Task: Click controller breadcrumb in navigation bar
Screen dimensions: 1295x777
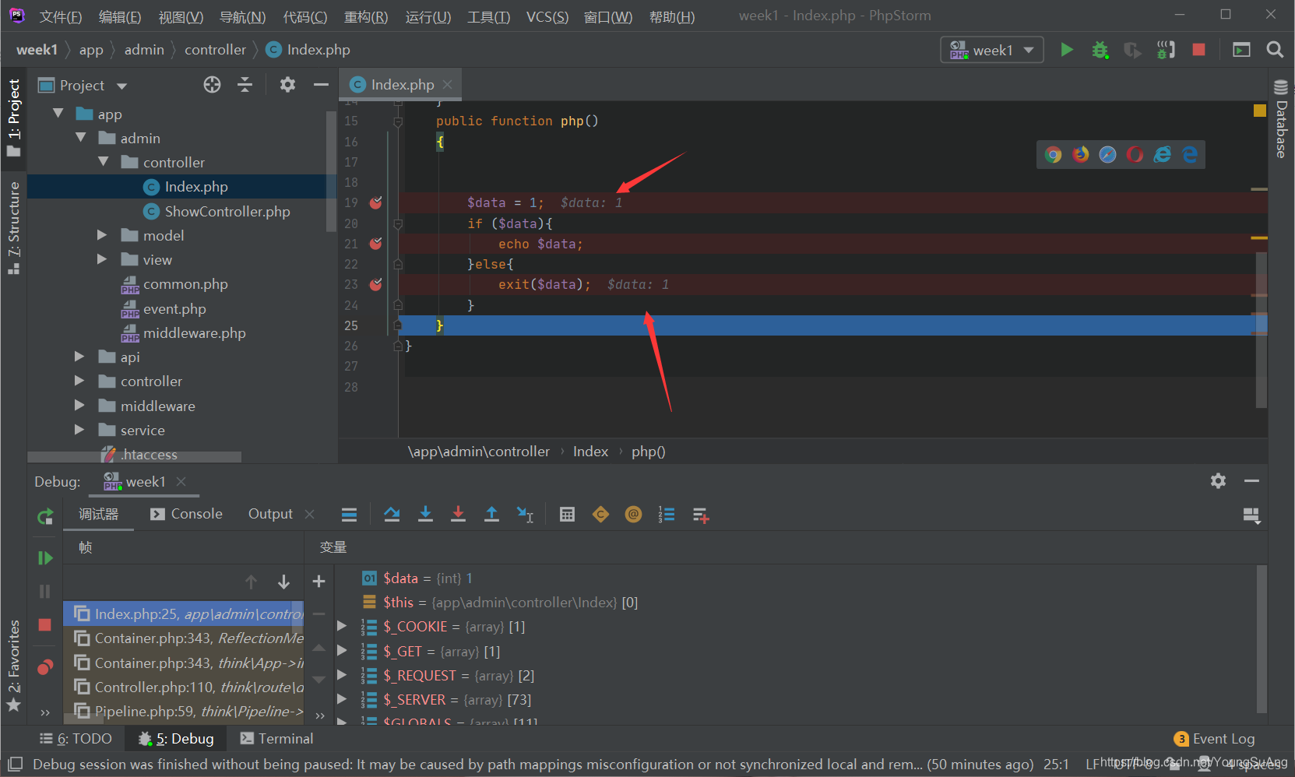Action: (215, 50)
